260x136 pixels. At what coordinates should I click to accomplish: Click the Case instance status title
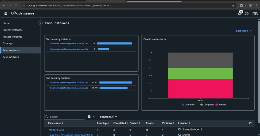coord(155,39)
